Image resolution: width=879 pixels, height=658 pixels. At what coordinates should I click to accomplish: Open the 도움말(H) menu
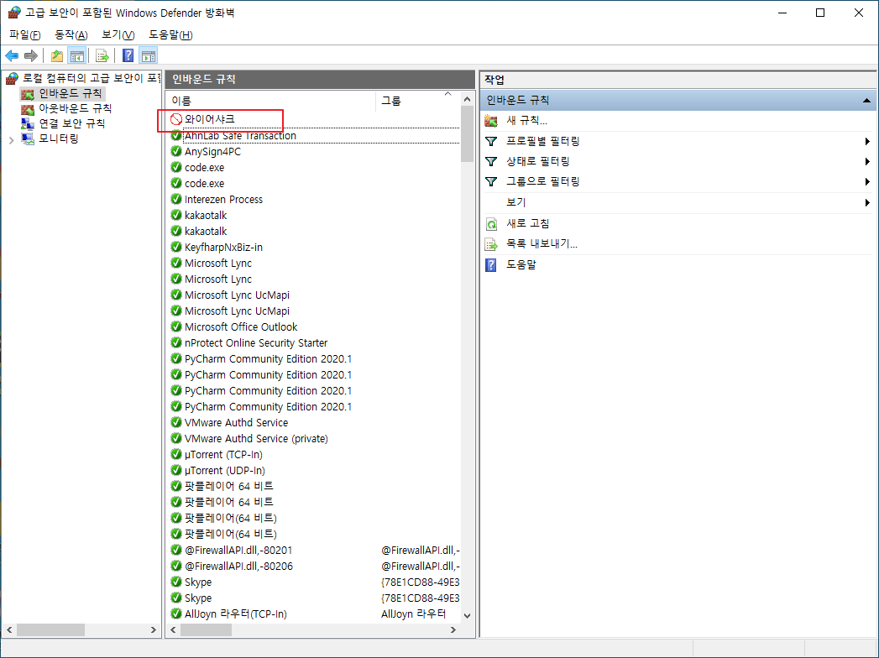pyautogui.click(x=170, y=34)
